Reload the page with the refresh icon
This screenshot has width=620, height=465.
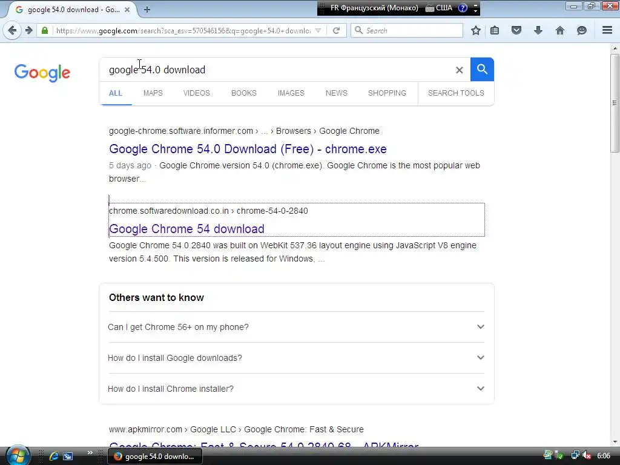[x=336, y=30]
